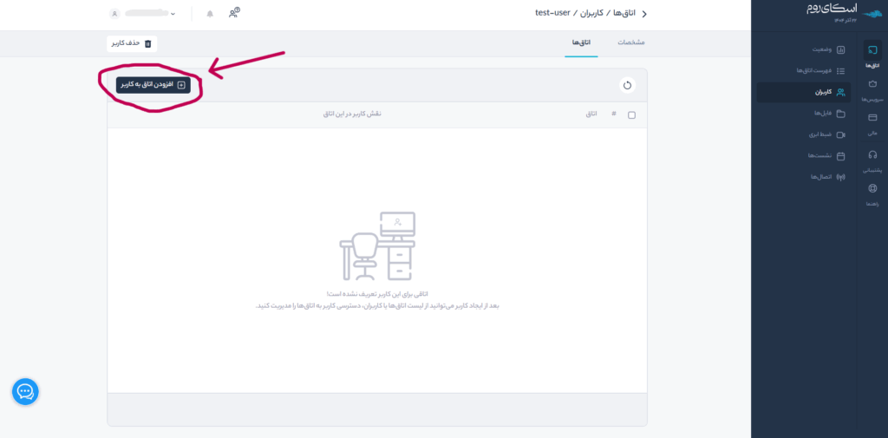Screen dimensions: 888x438
Task: Click the حذف کاربر (Delete user) button
Action: coord(133,43)
